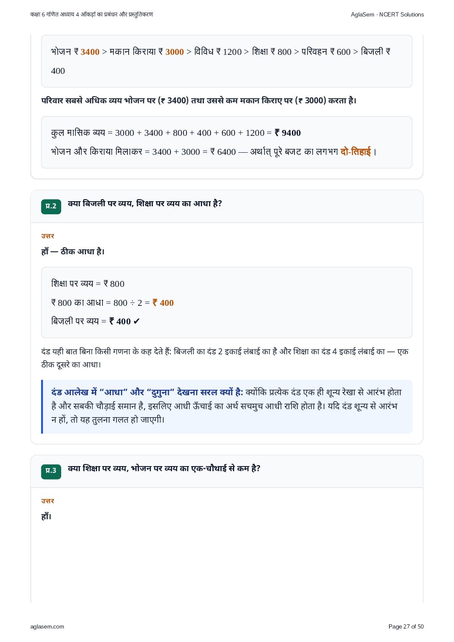
Task: Click the orange 3000 amount for मकान किराया
Action: 175,52
